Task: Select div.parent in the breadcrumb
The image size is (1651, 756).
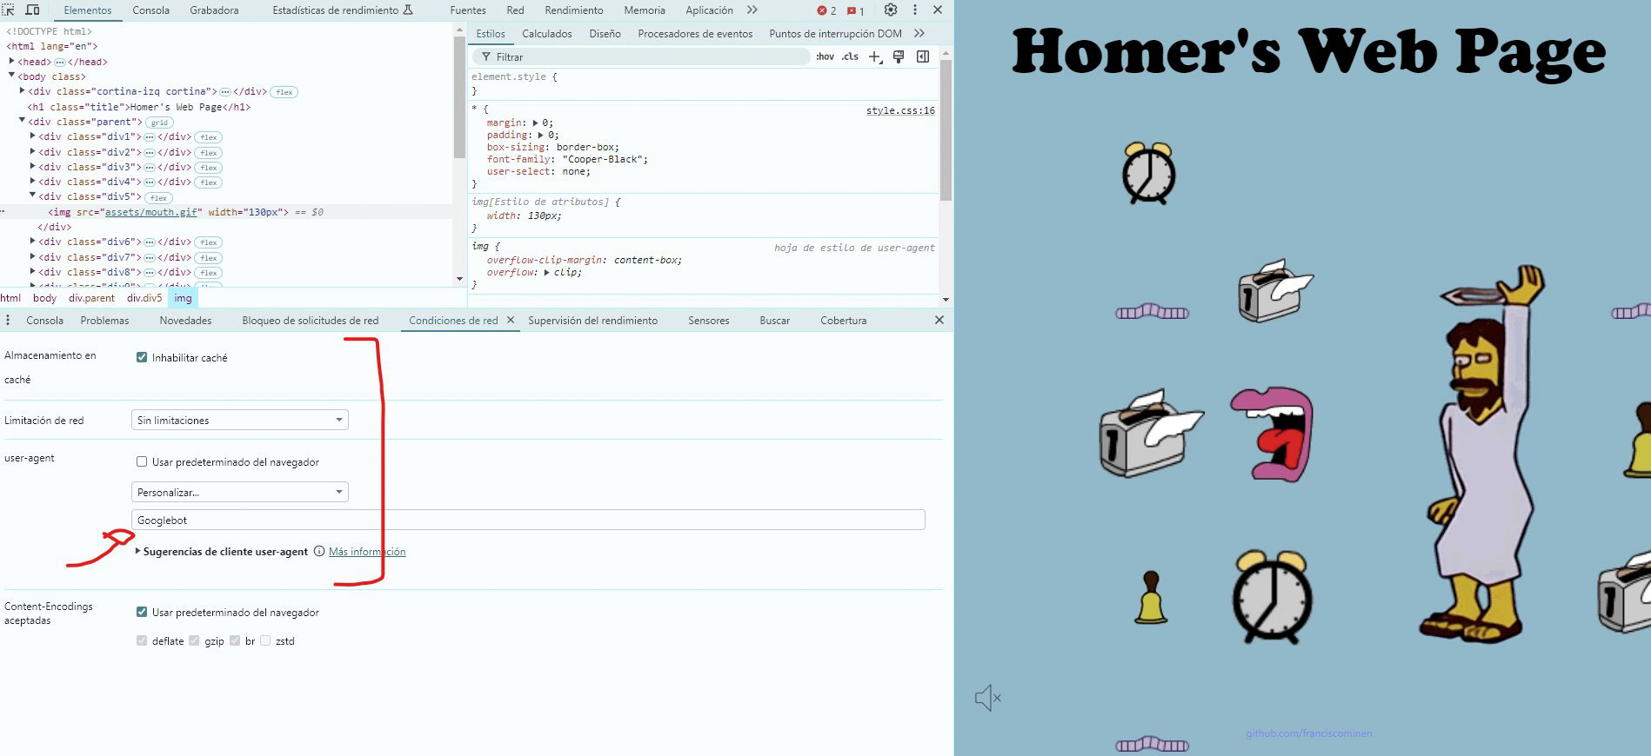Action: tap(91, 298)
